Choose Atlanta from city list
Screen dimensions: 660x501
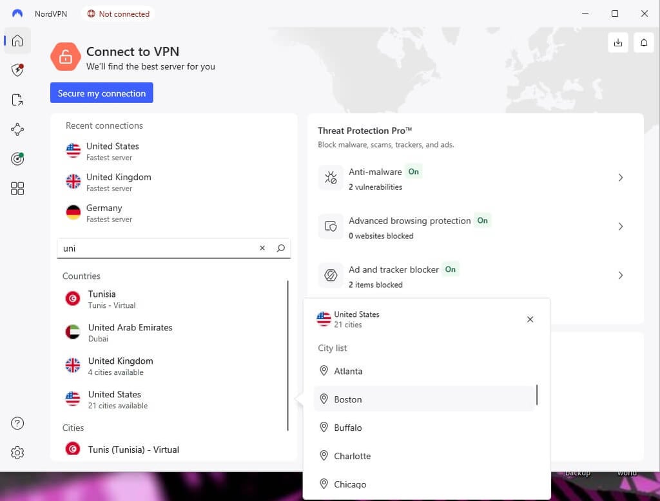(x=424, y=371)
